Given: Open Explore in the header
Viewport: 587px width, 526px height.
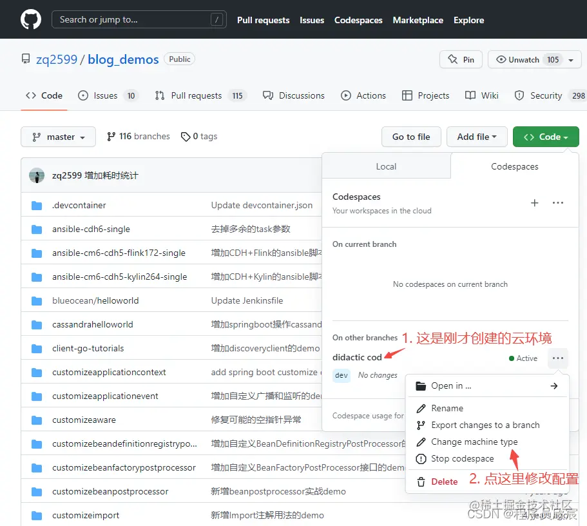Looking at the screenshot, I should [468, 20].
